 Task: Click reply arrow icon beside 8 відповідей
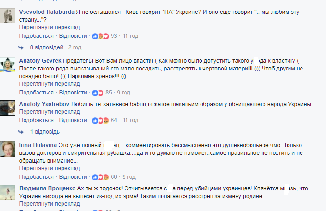(x=21, y=47)
